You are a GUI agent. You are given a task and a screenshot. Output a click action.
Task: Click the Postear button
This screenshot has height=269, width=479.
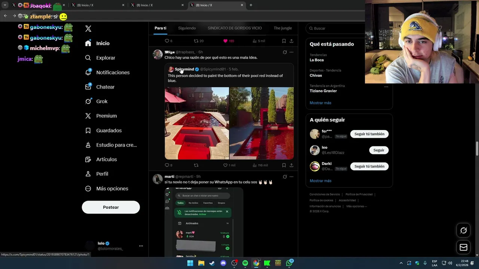(111, 207)
